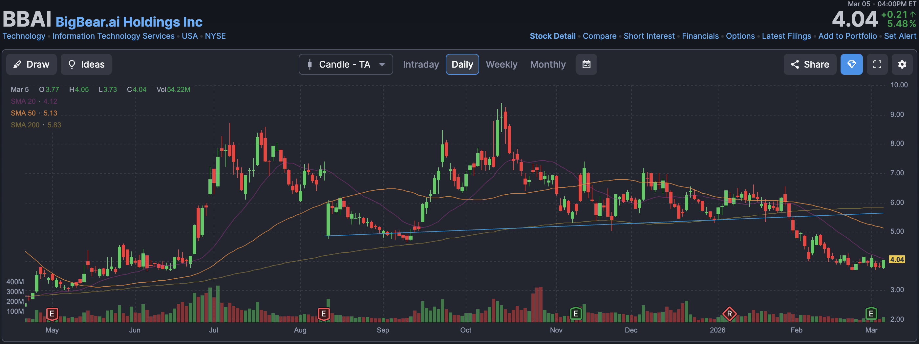Screen dimensions: 919x344
Task: Click the Vol 54.22M volume readout
Action: click(173, 90)
